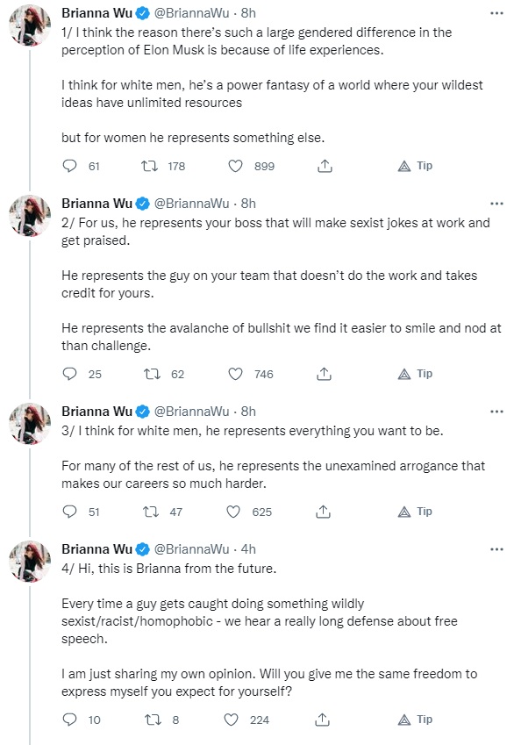Retweet the 1/ tweet with 178 retweets
Image resolution: width=514 pixels, height=745 pixels.
150,166
